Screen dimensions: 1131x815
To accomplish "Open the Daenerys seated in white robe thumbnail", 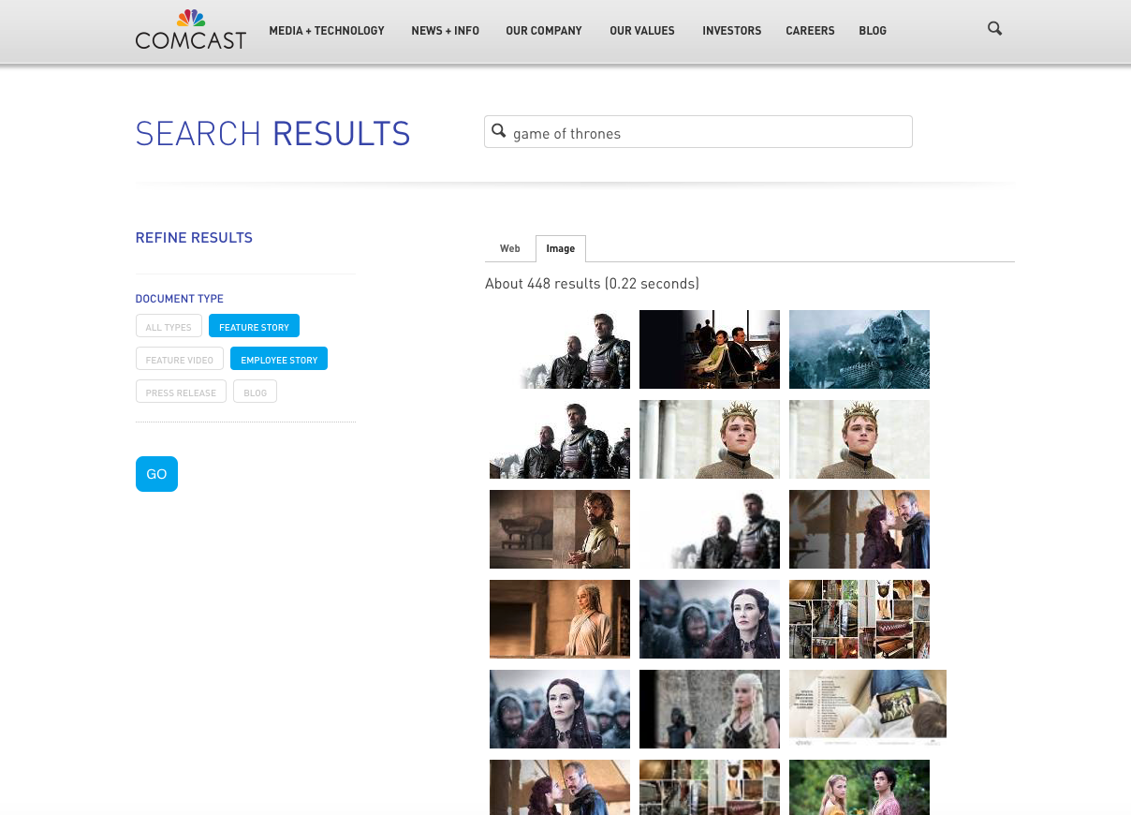I will coord(560,619).
